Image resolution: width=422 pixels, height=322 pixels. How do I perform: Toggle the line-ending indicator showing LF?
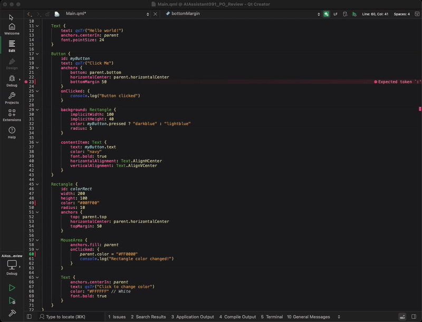coord(335,15)
